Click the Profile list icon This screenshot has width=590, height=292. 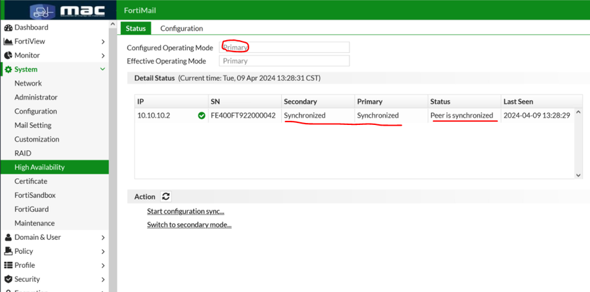(8, 265)
